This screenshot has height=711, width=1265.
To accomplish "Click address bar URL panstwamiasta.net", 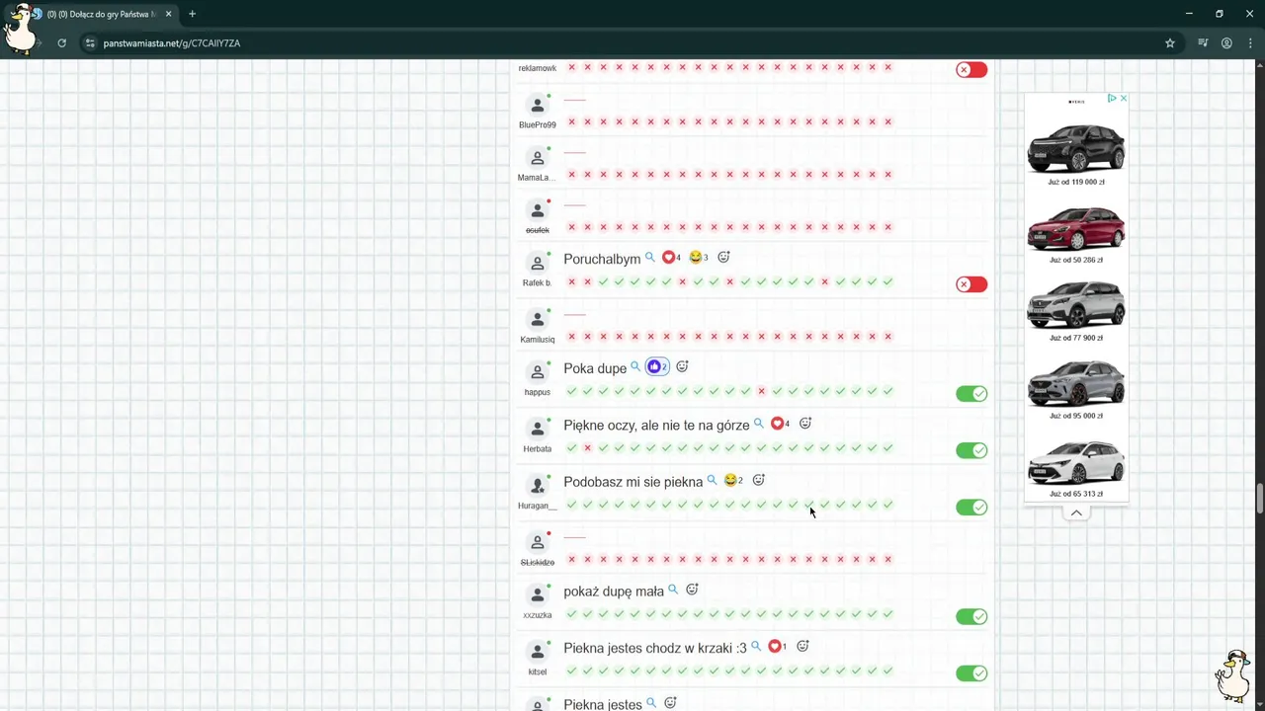I will (x=172, y=43).
